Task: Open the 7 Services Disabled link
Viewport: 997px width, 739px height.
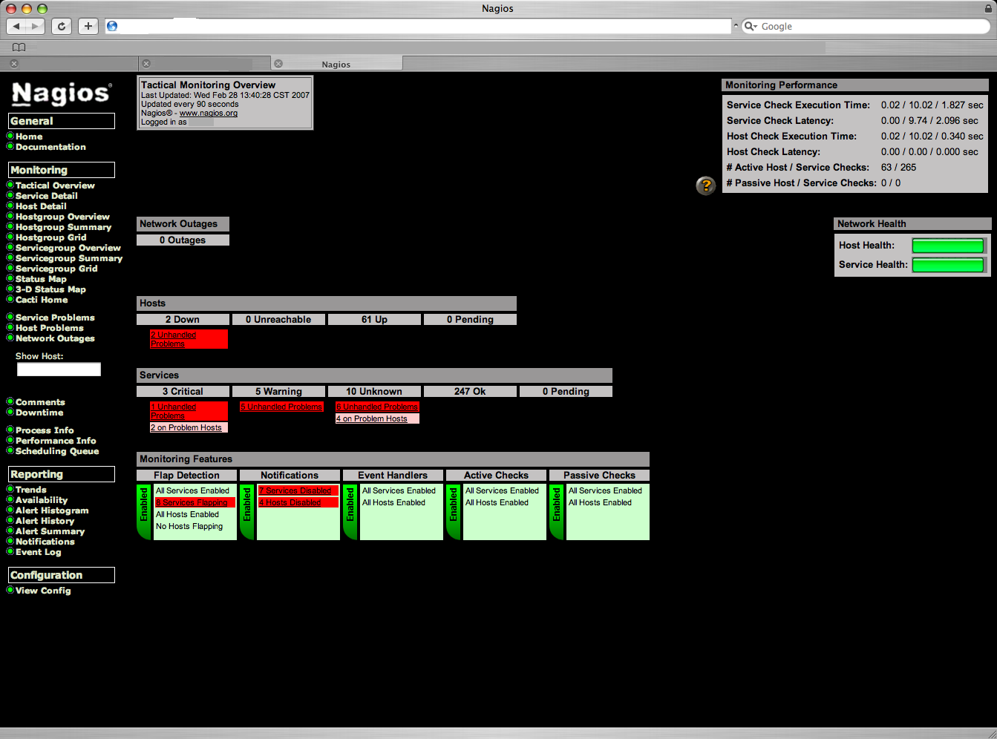Action: (295, 490)
